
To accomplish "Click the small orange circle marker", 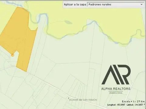I will click(x=12, y=55).
